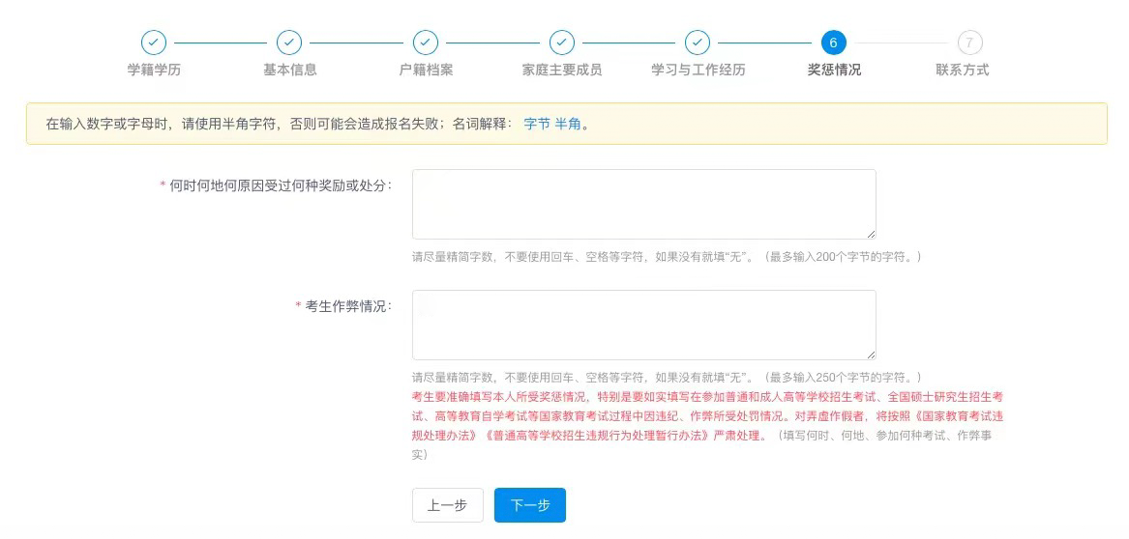Click the checkmark icon above 学籍学历
Screen dimensions: 1129x539
[x=154, y=43]
